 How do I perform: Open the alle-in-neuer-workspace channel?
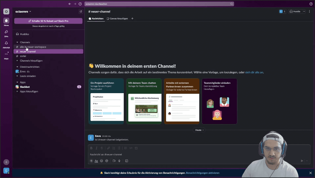(x=48, y=47)
